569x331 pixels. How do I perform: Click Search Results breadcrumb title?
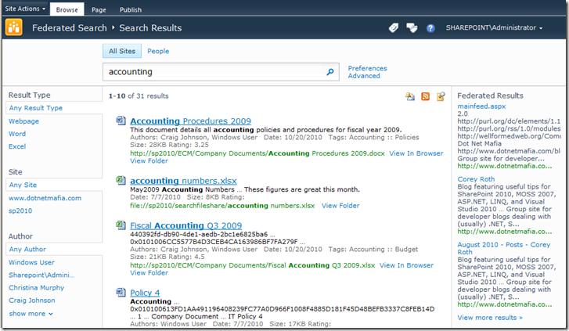(x=150, y=28)
